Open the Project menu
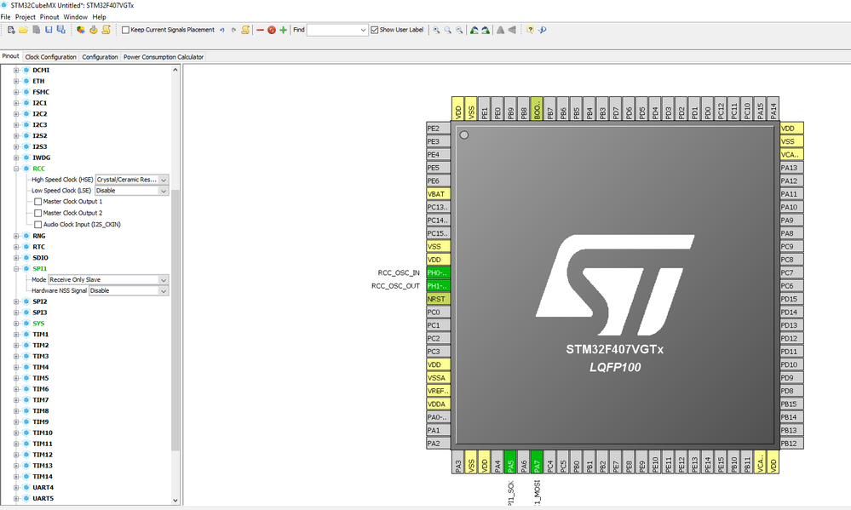 point(25,17)
